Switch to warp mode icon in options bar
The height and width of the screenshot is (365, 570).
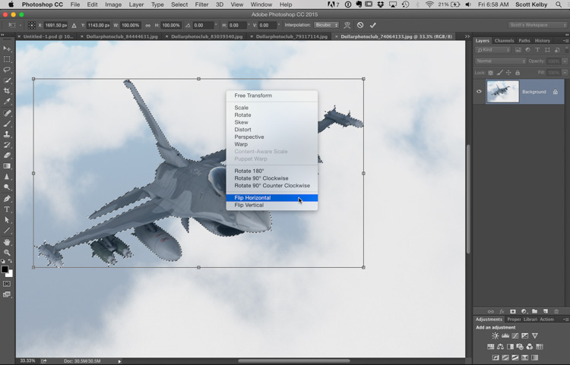click(347, 25)
